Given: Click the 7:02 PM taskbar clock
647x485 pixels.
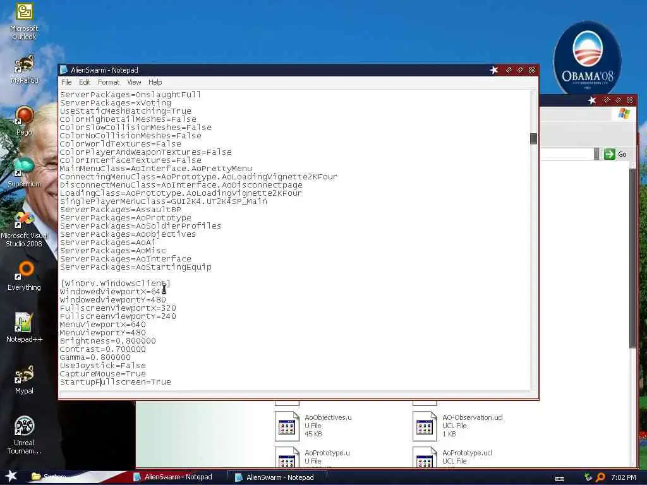Looking at the screenshot, I should tap(623, 477).
